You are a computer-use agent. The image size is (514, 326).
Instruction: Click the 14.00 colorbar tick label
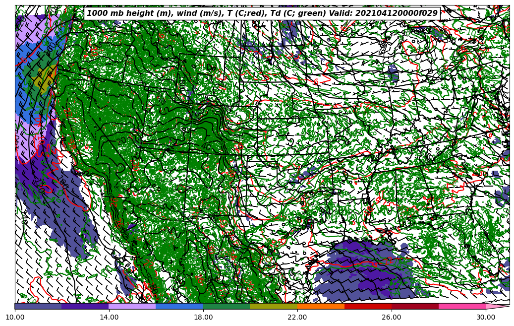(109, 317)
